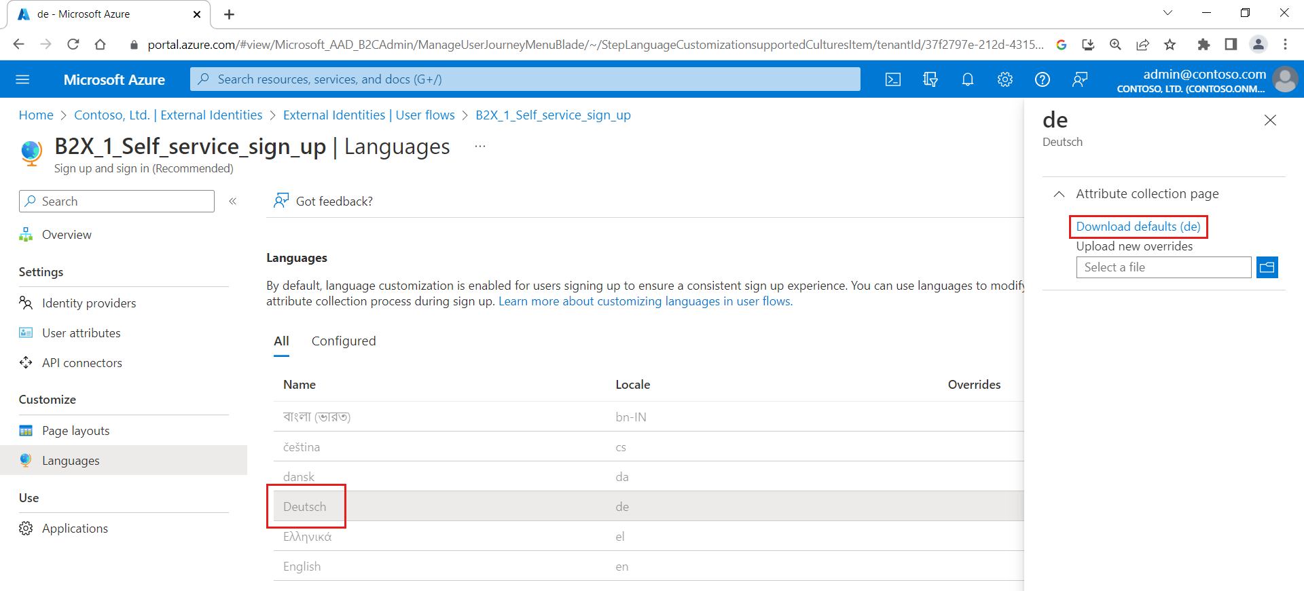Image resolution: width=1304 pixels, height=591 pixels.
Task: Click Download defaults (de) link
Action: [1138, 227]
